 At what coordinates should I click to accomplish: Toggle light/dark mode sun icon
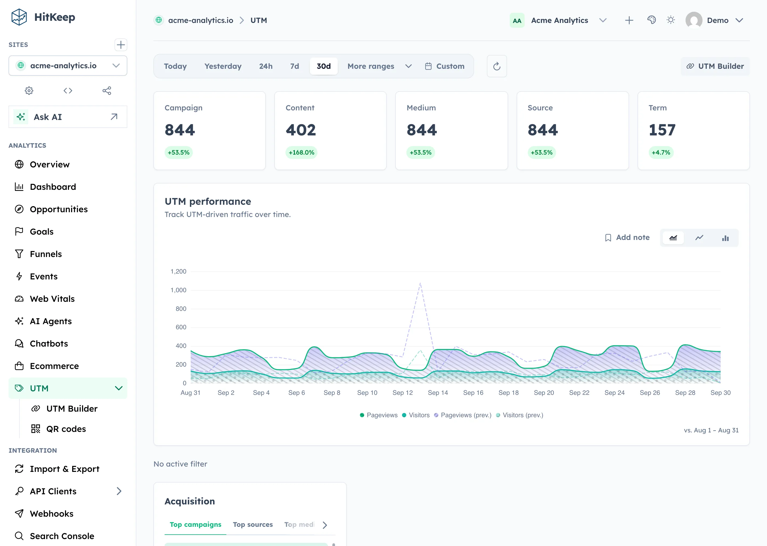pos(671,20)
